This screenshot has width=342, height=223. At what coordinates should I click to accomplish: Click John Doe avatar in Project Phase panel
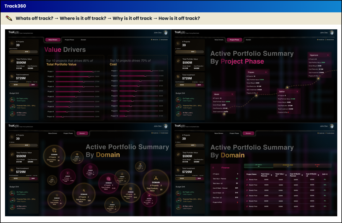point(332,33)
